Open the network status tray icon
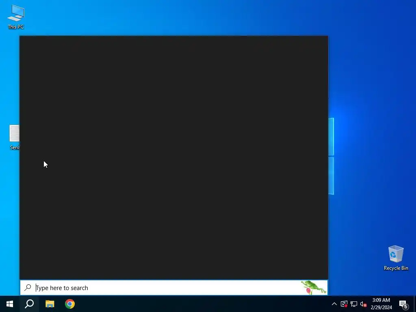 [x=354, y=304]
